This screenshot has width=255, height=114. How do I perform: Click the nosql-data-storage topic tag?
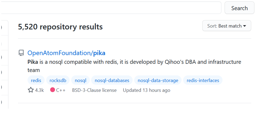pos(158,80)
